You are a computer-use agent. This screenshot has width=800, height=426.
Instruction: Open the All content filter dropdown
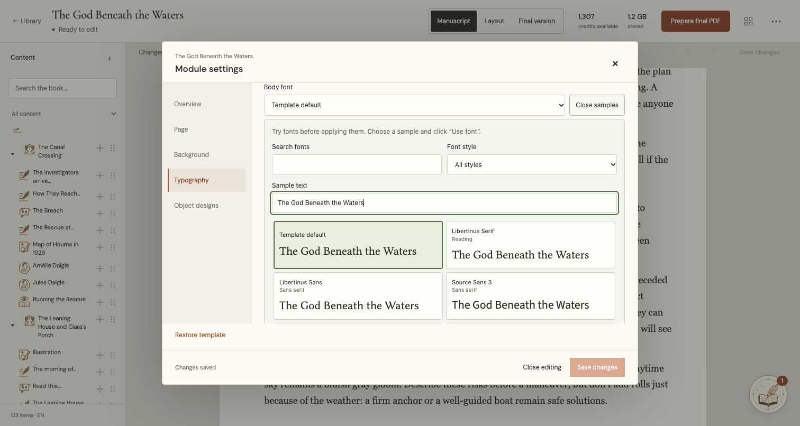coord(63,114)
